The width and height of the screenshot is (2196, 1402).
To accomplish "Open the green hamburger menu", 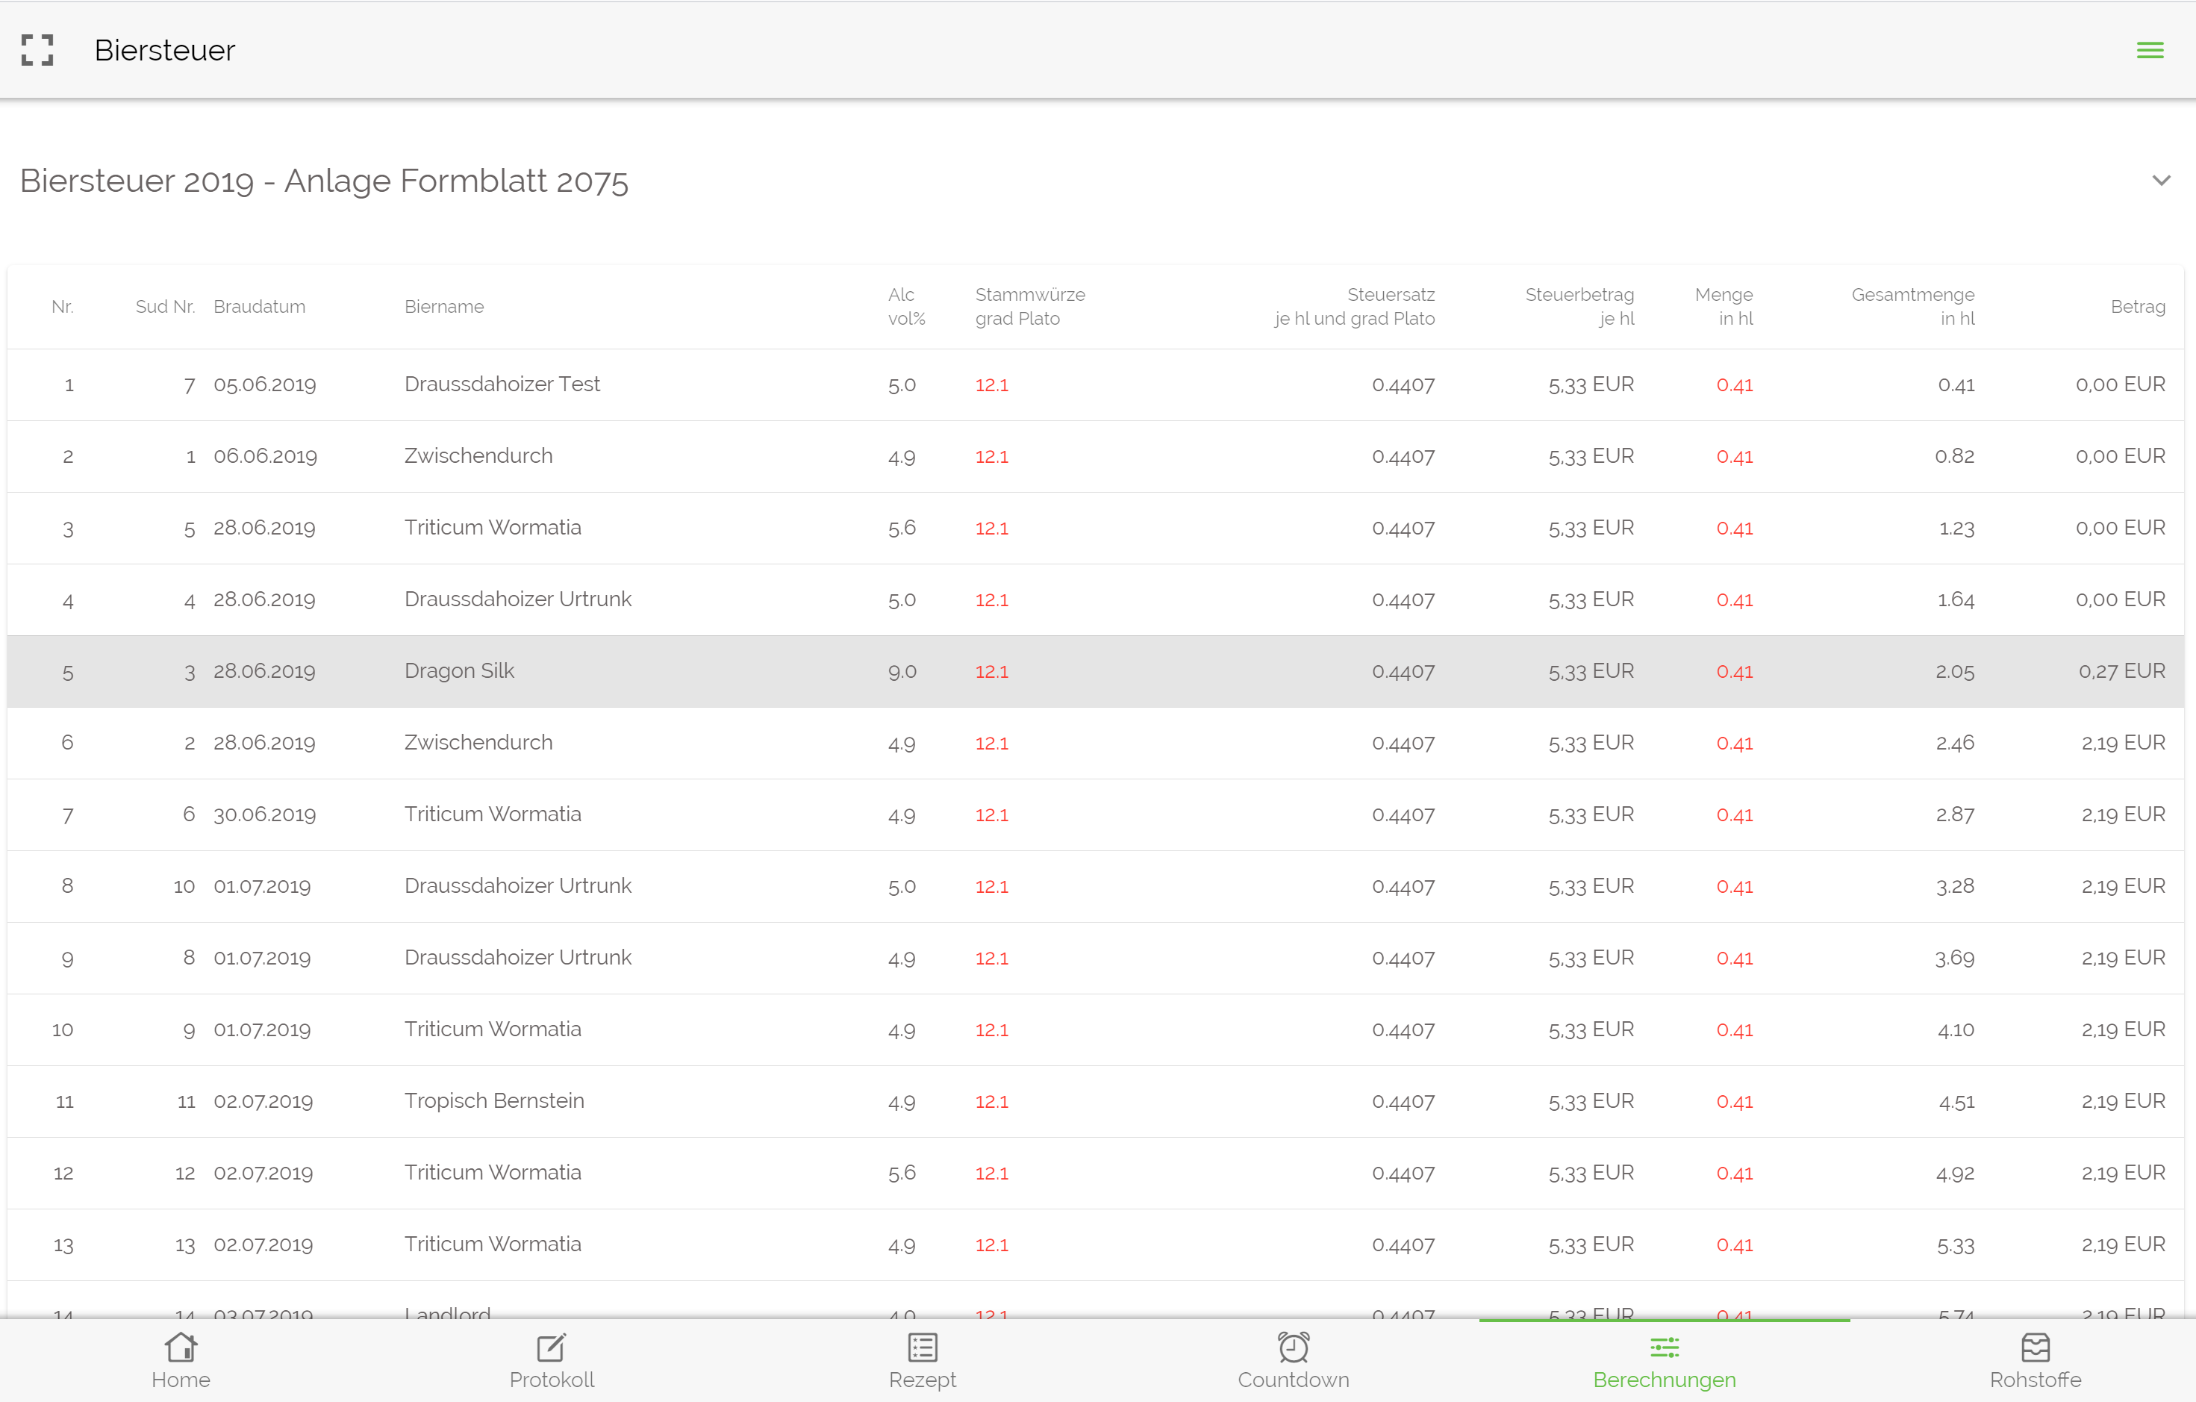I will [x=2150, y=50].
